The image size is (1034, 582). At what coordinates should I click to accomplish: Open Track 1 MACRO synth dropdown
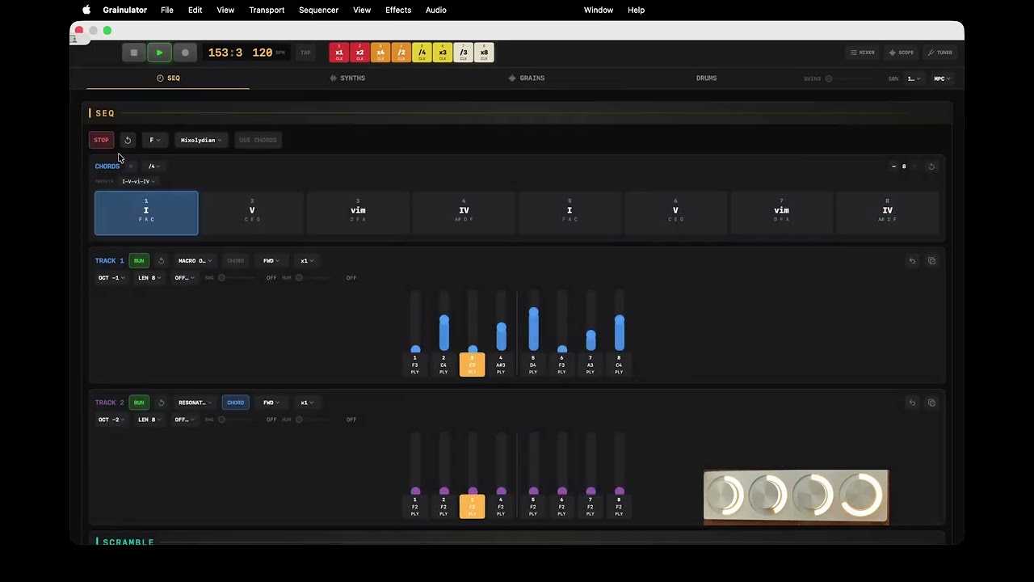(x=195, y=261)
